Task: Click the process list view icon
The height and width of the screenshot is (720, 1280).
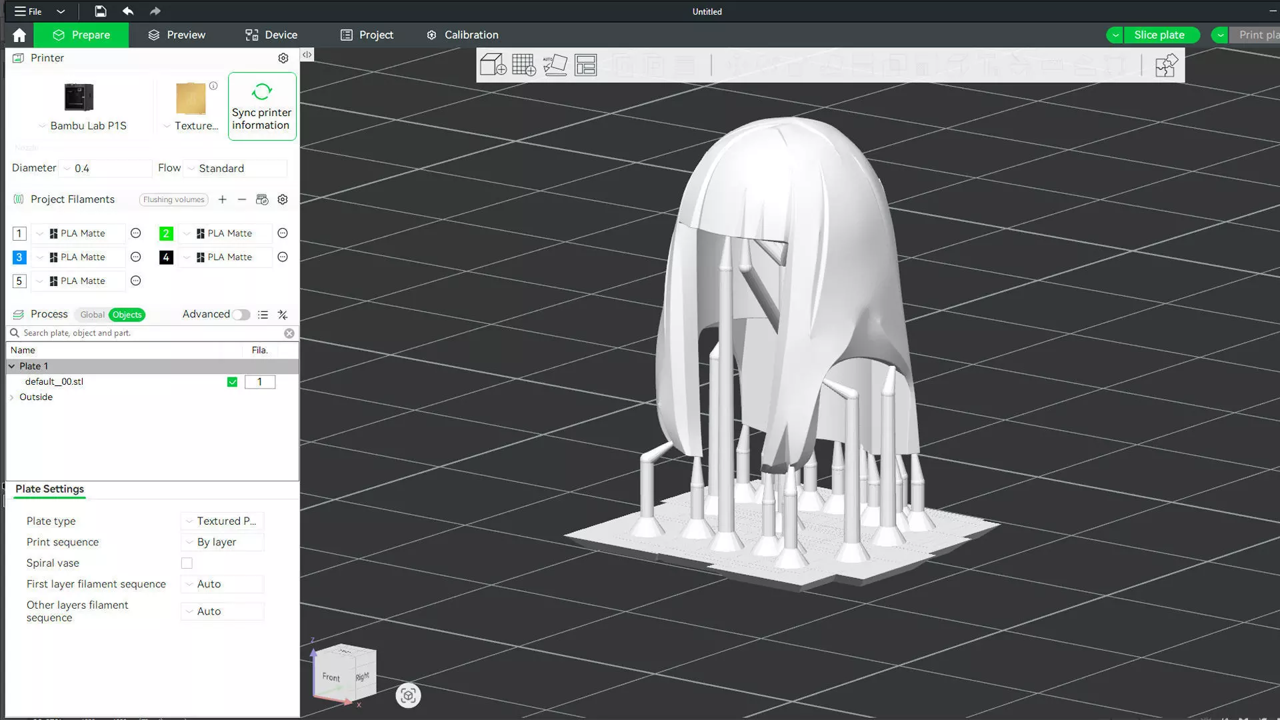Action: (263, 315)
